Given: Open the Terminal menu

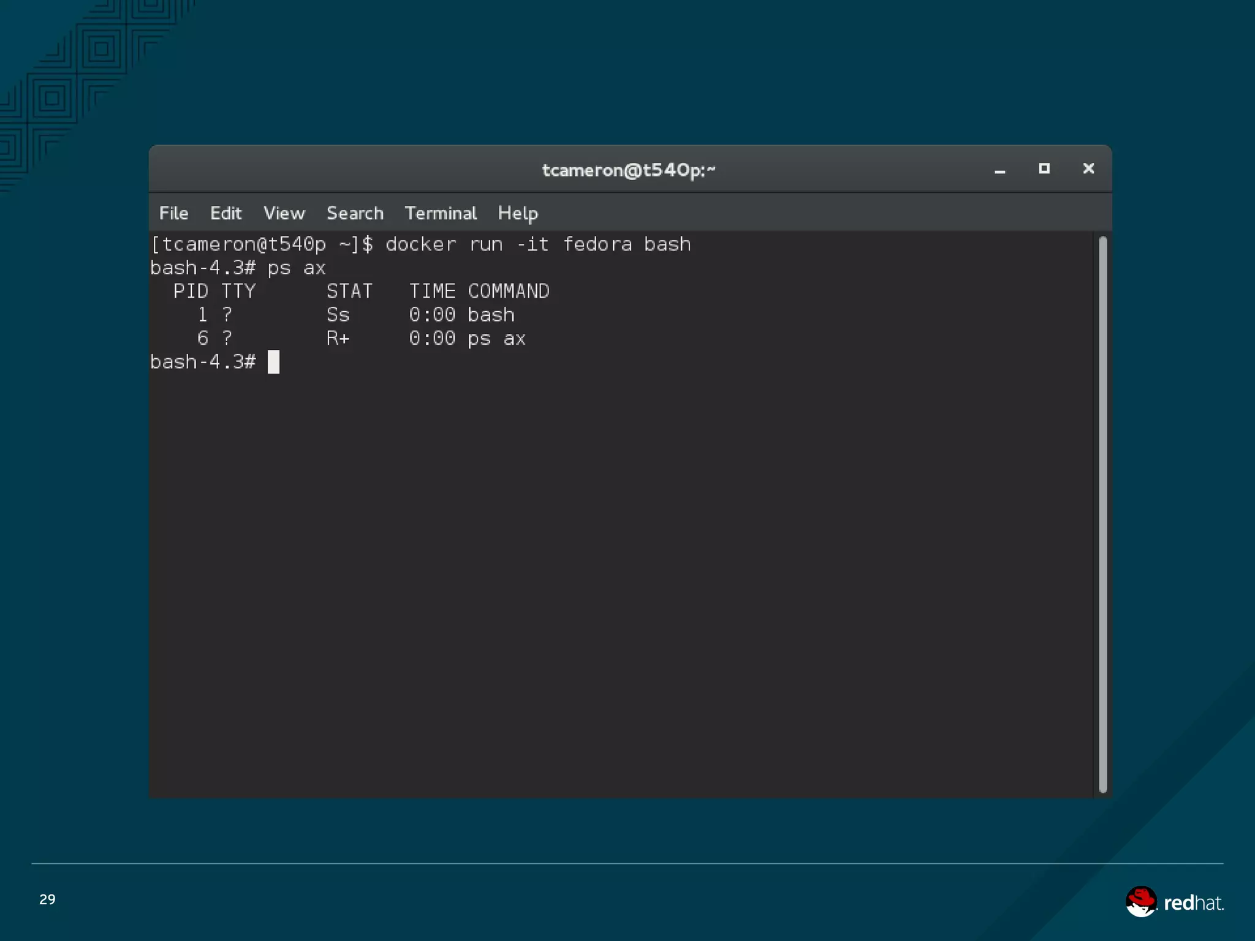Looking at the screenshot, I should (x=440, y=213).
